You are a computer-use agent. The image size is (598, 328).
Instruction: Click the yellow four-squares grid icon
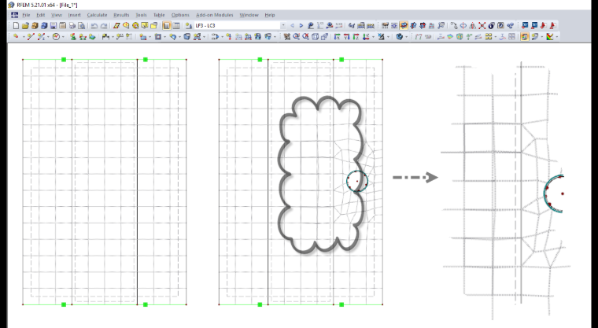pos(488,37)
